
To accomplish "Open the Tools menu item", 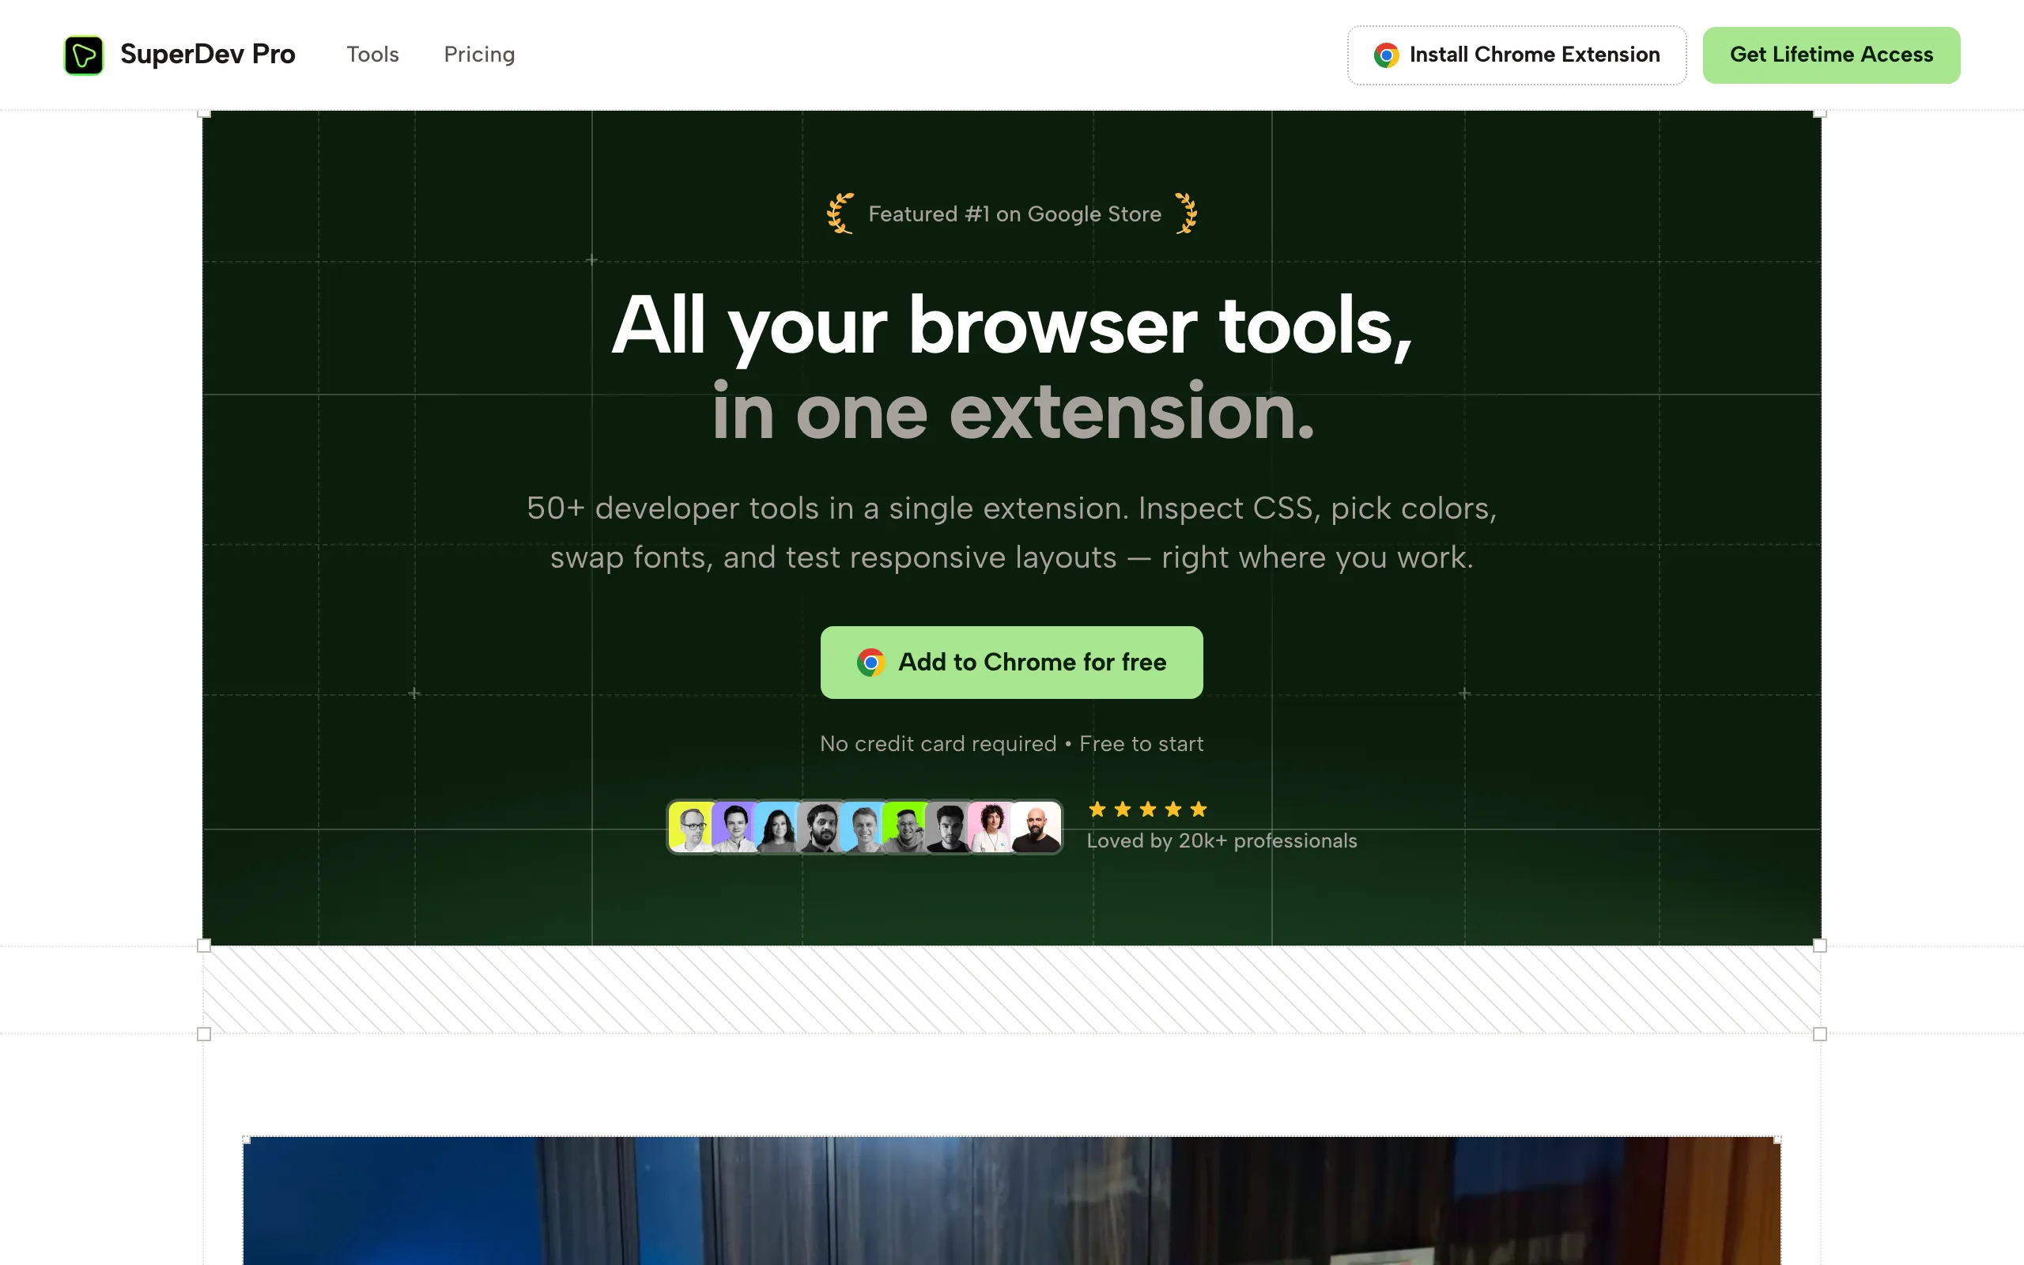I will click(x=372, y=55).
